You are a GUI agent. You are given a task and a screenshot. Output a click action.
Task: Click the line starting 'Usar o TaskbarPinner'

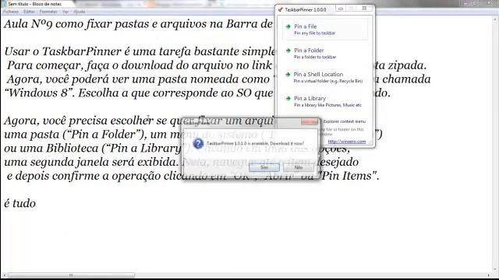pyautogui.click(x=140, y=51)
